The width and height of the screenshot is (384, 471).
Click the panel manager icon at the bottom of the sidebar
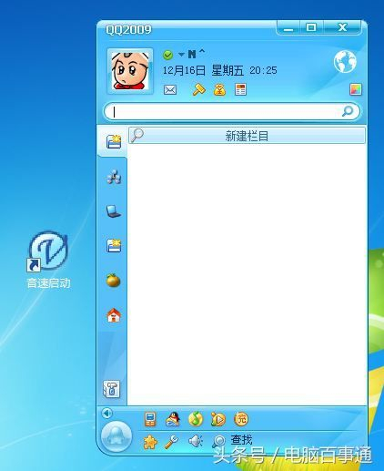coord(112,389)
